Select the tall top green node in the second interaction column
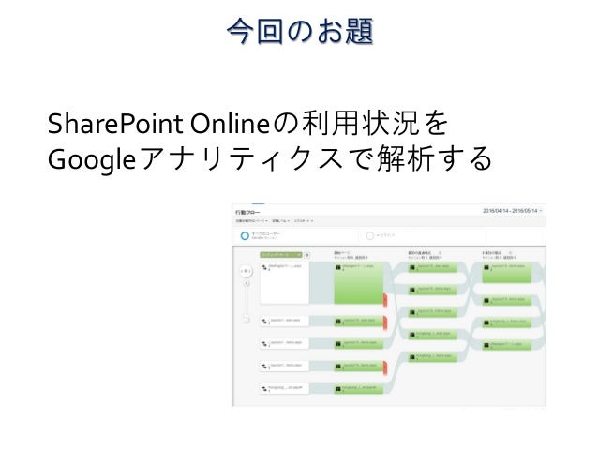598x449 pixels. pos(507,273)
